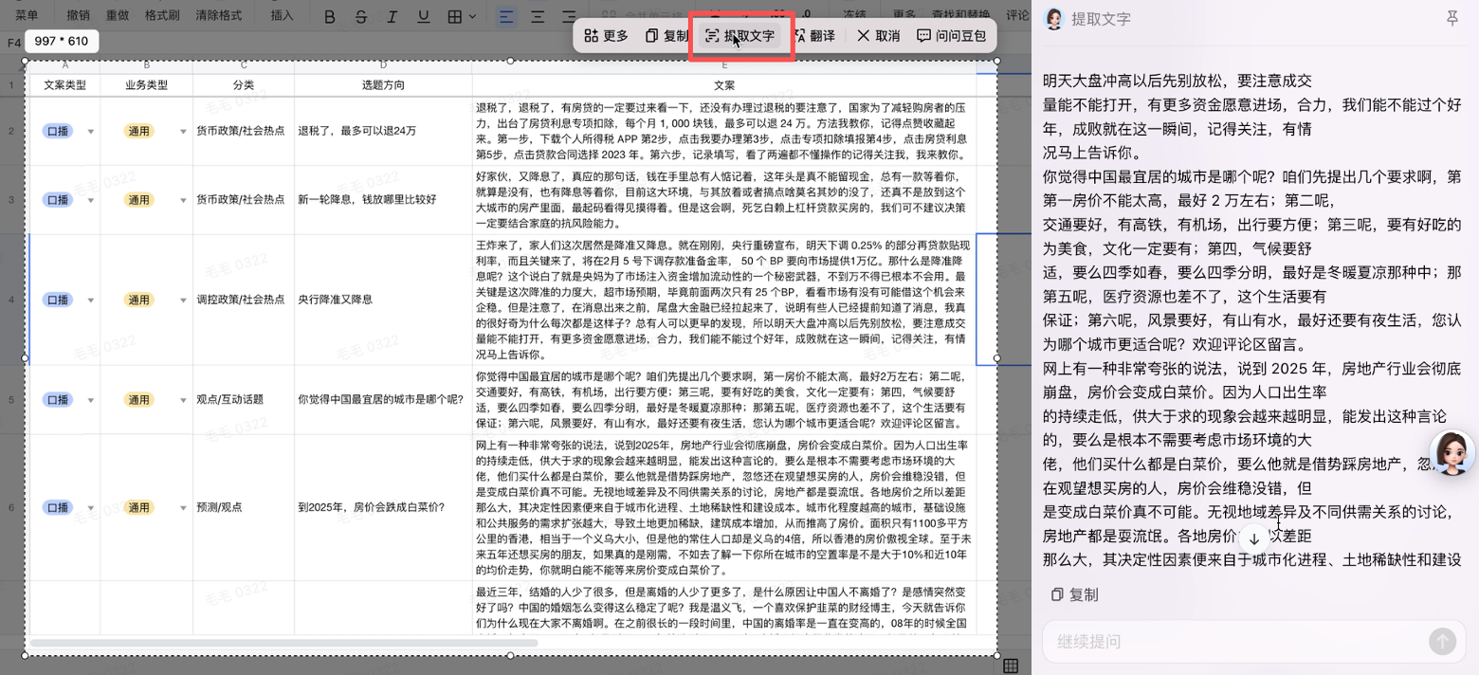The width and height of the screenshot is (1479, 675).
Task: Toggle italic formatting (I)
Action: coord(393,16)
